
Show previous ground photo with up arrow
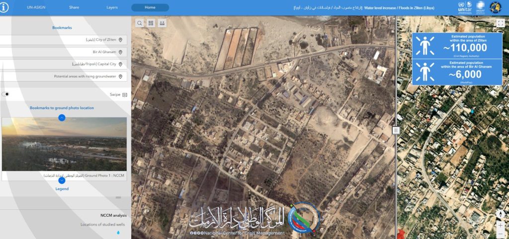click(62, 118)
